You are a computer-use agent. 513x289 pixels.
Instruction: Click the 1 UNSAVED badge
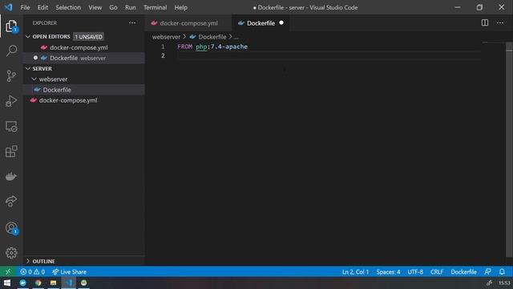[89, 37]
